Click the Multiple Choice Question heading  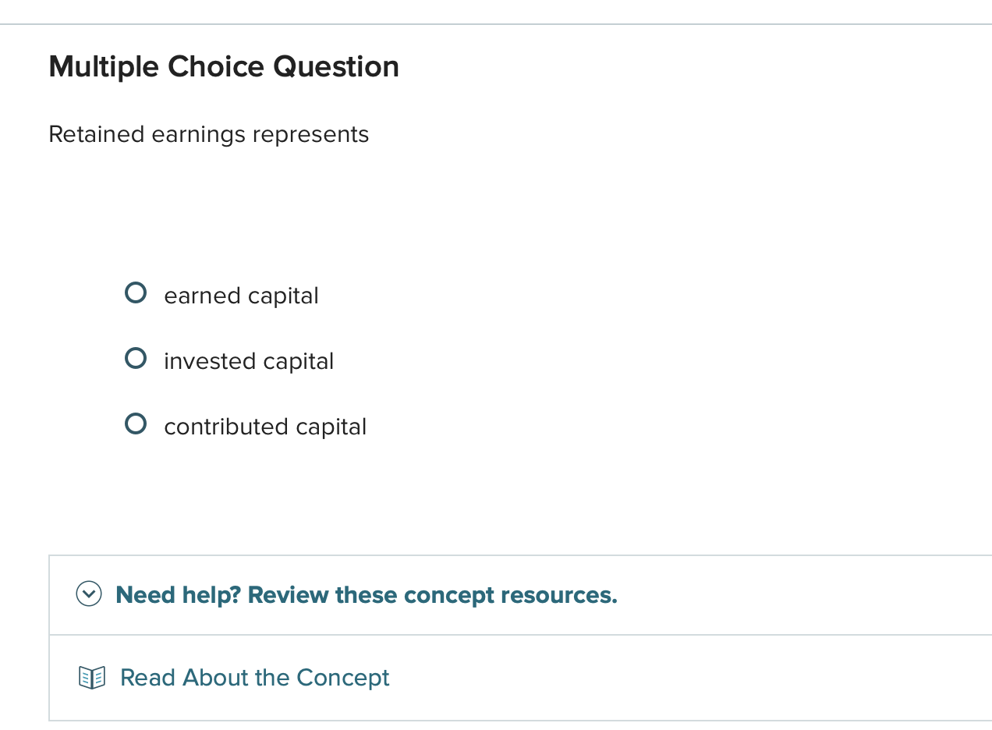(x=224, y=66)
